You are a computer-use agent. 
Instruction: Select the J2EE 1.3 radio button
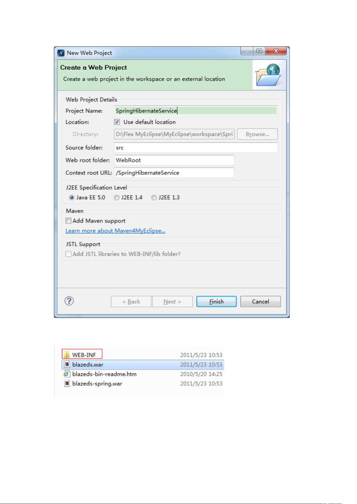click(x=154, y=198)
